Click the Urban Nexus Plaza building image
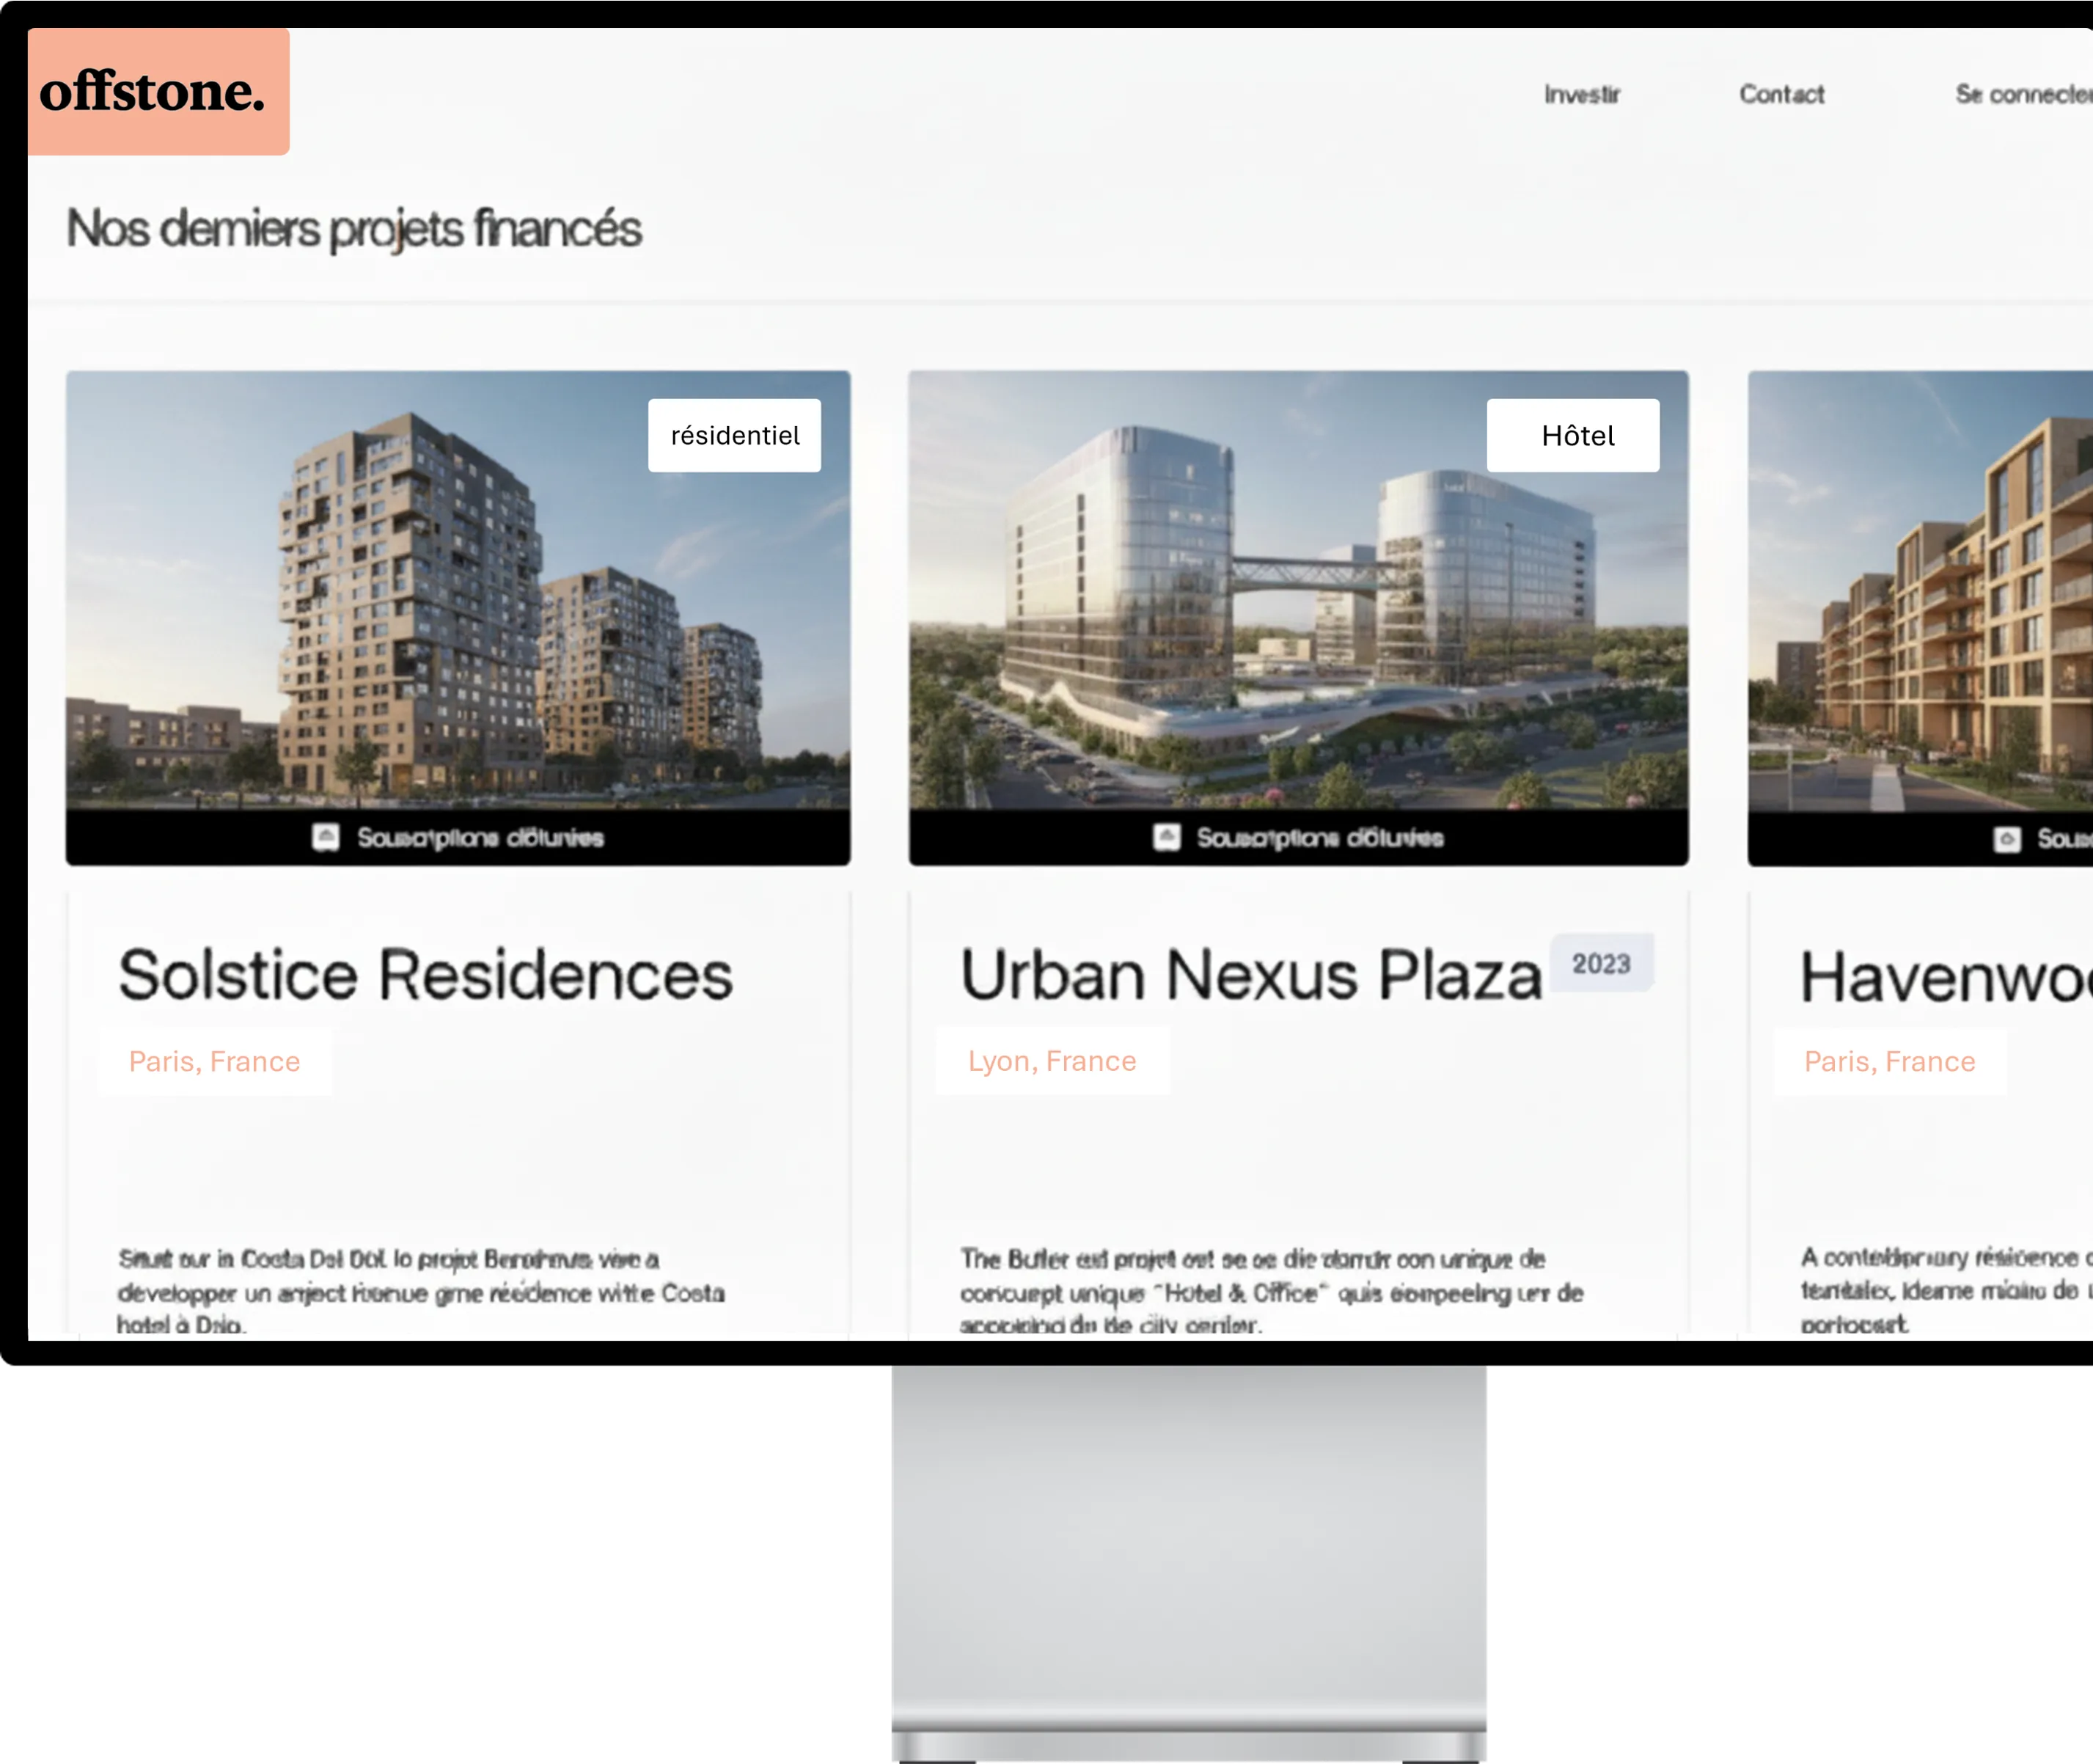Screen dimensions: 2093x1764 pos(1297,600)
